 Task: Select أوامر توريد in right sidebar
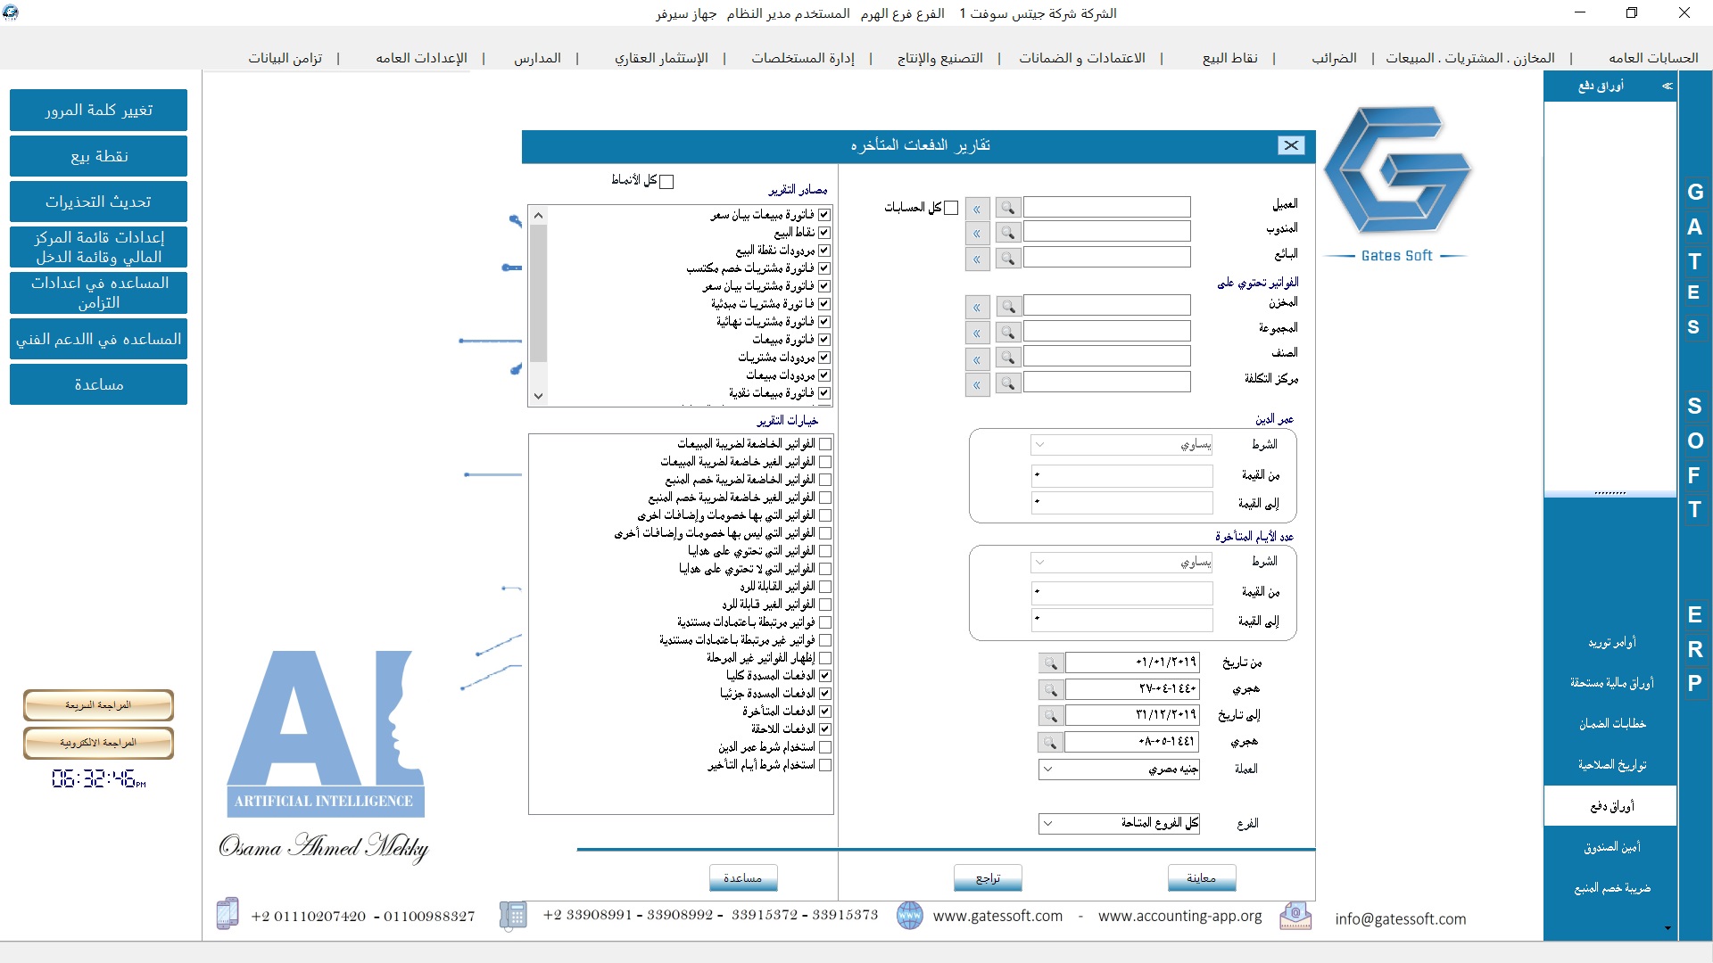click(1611, 643)
